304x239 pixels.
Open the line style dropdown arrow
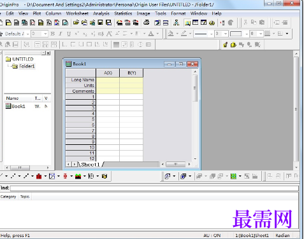coord(211,34)
